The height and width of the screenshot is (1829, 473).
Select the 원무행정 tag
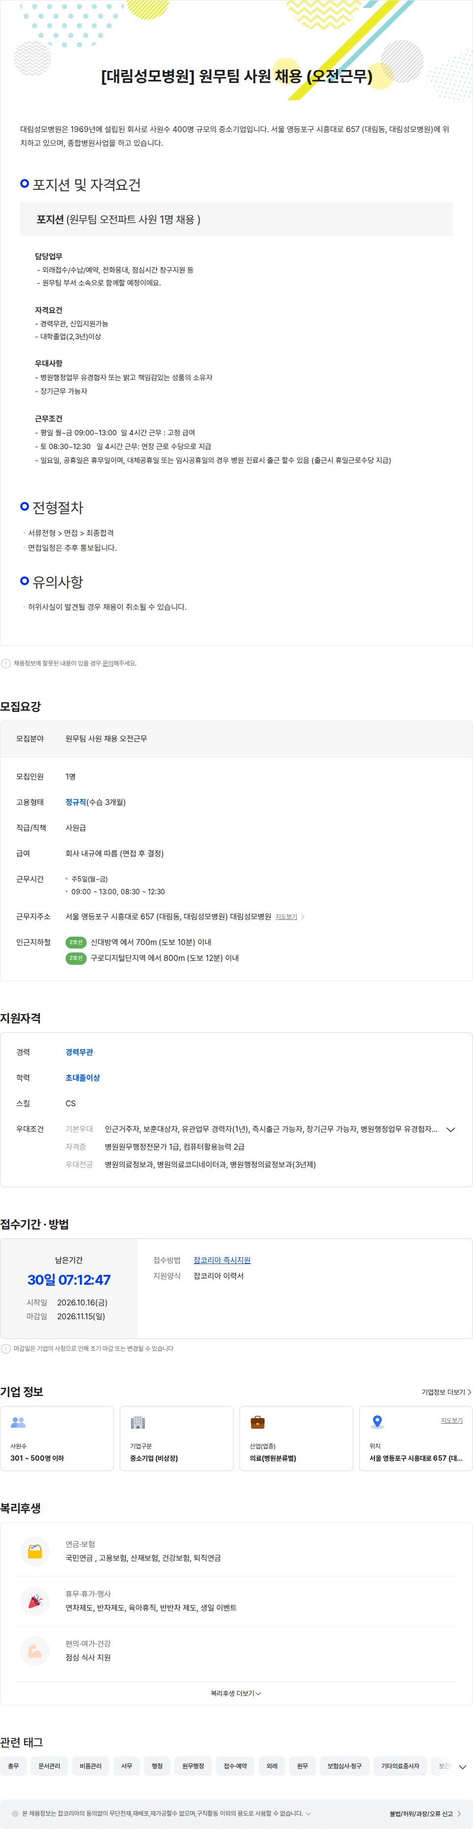pyautogui.click(x=193, y=1766)
